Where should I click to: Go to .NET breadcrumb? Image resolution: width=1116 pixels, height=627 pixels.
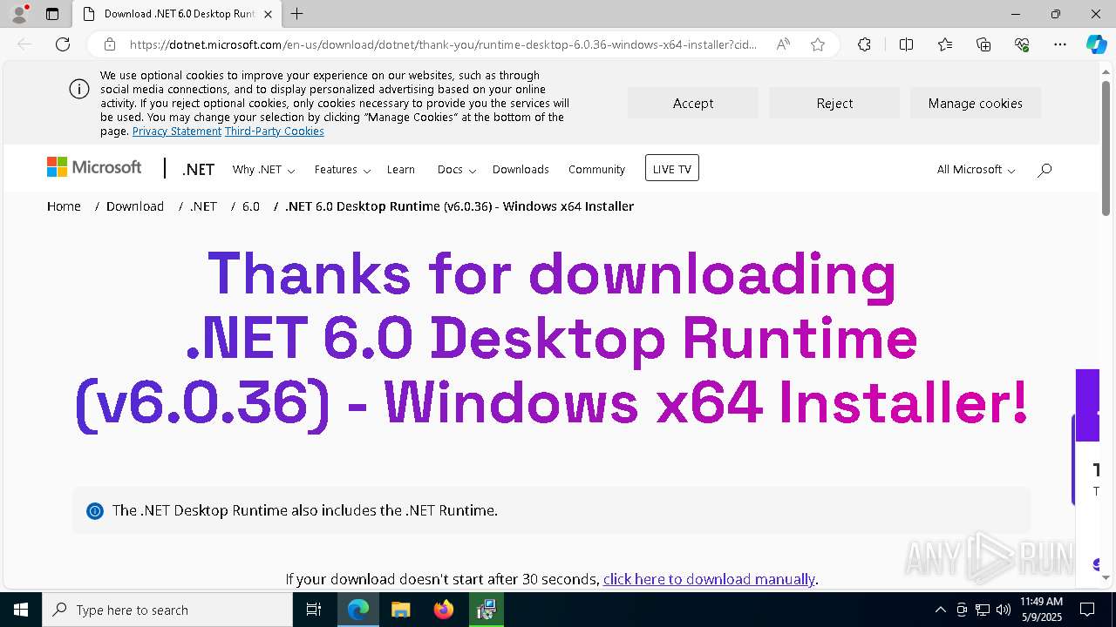pos(203,206)
